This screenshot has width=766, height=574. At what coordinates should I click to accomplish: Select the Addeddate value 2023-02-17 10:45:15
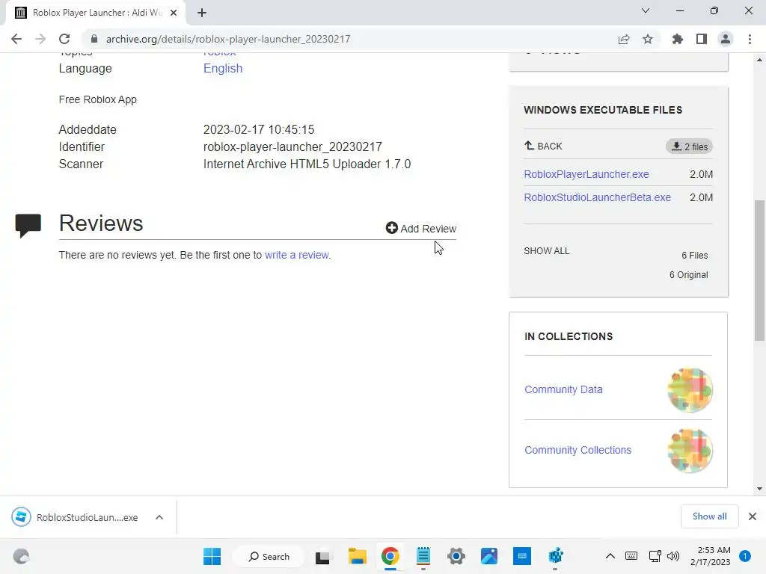(x=259, y=130)
